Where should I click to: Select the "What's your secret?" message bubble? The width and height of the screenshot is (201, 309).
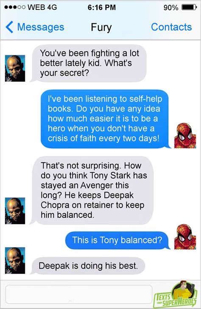(x=88, y=63)
